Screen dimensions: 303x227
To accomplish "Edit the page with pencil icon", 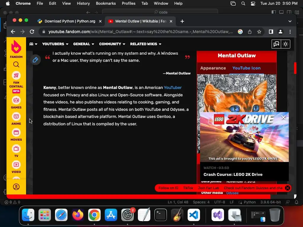I will pos(36,60).
